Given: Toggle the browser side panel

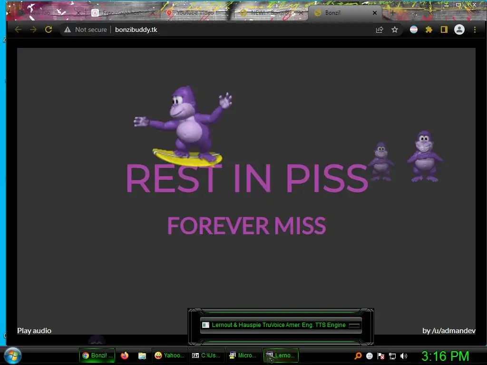Looking at the screenshot, I should click(x=444, y=30).
